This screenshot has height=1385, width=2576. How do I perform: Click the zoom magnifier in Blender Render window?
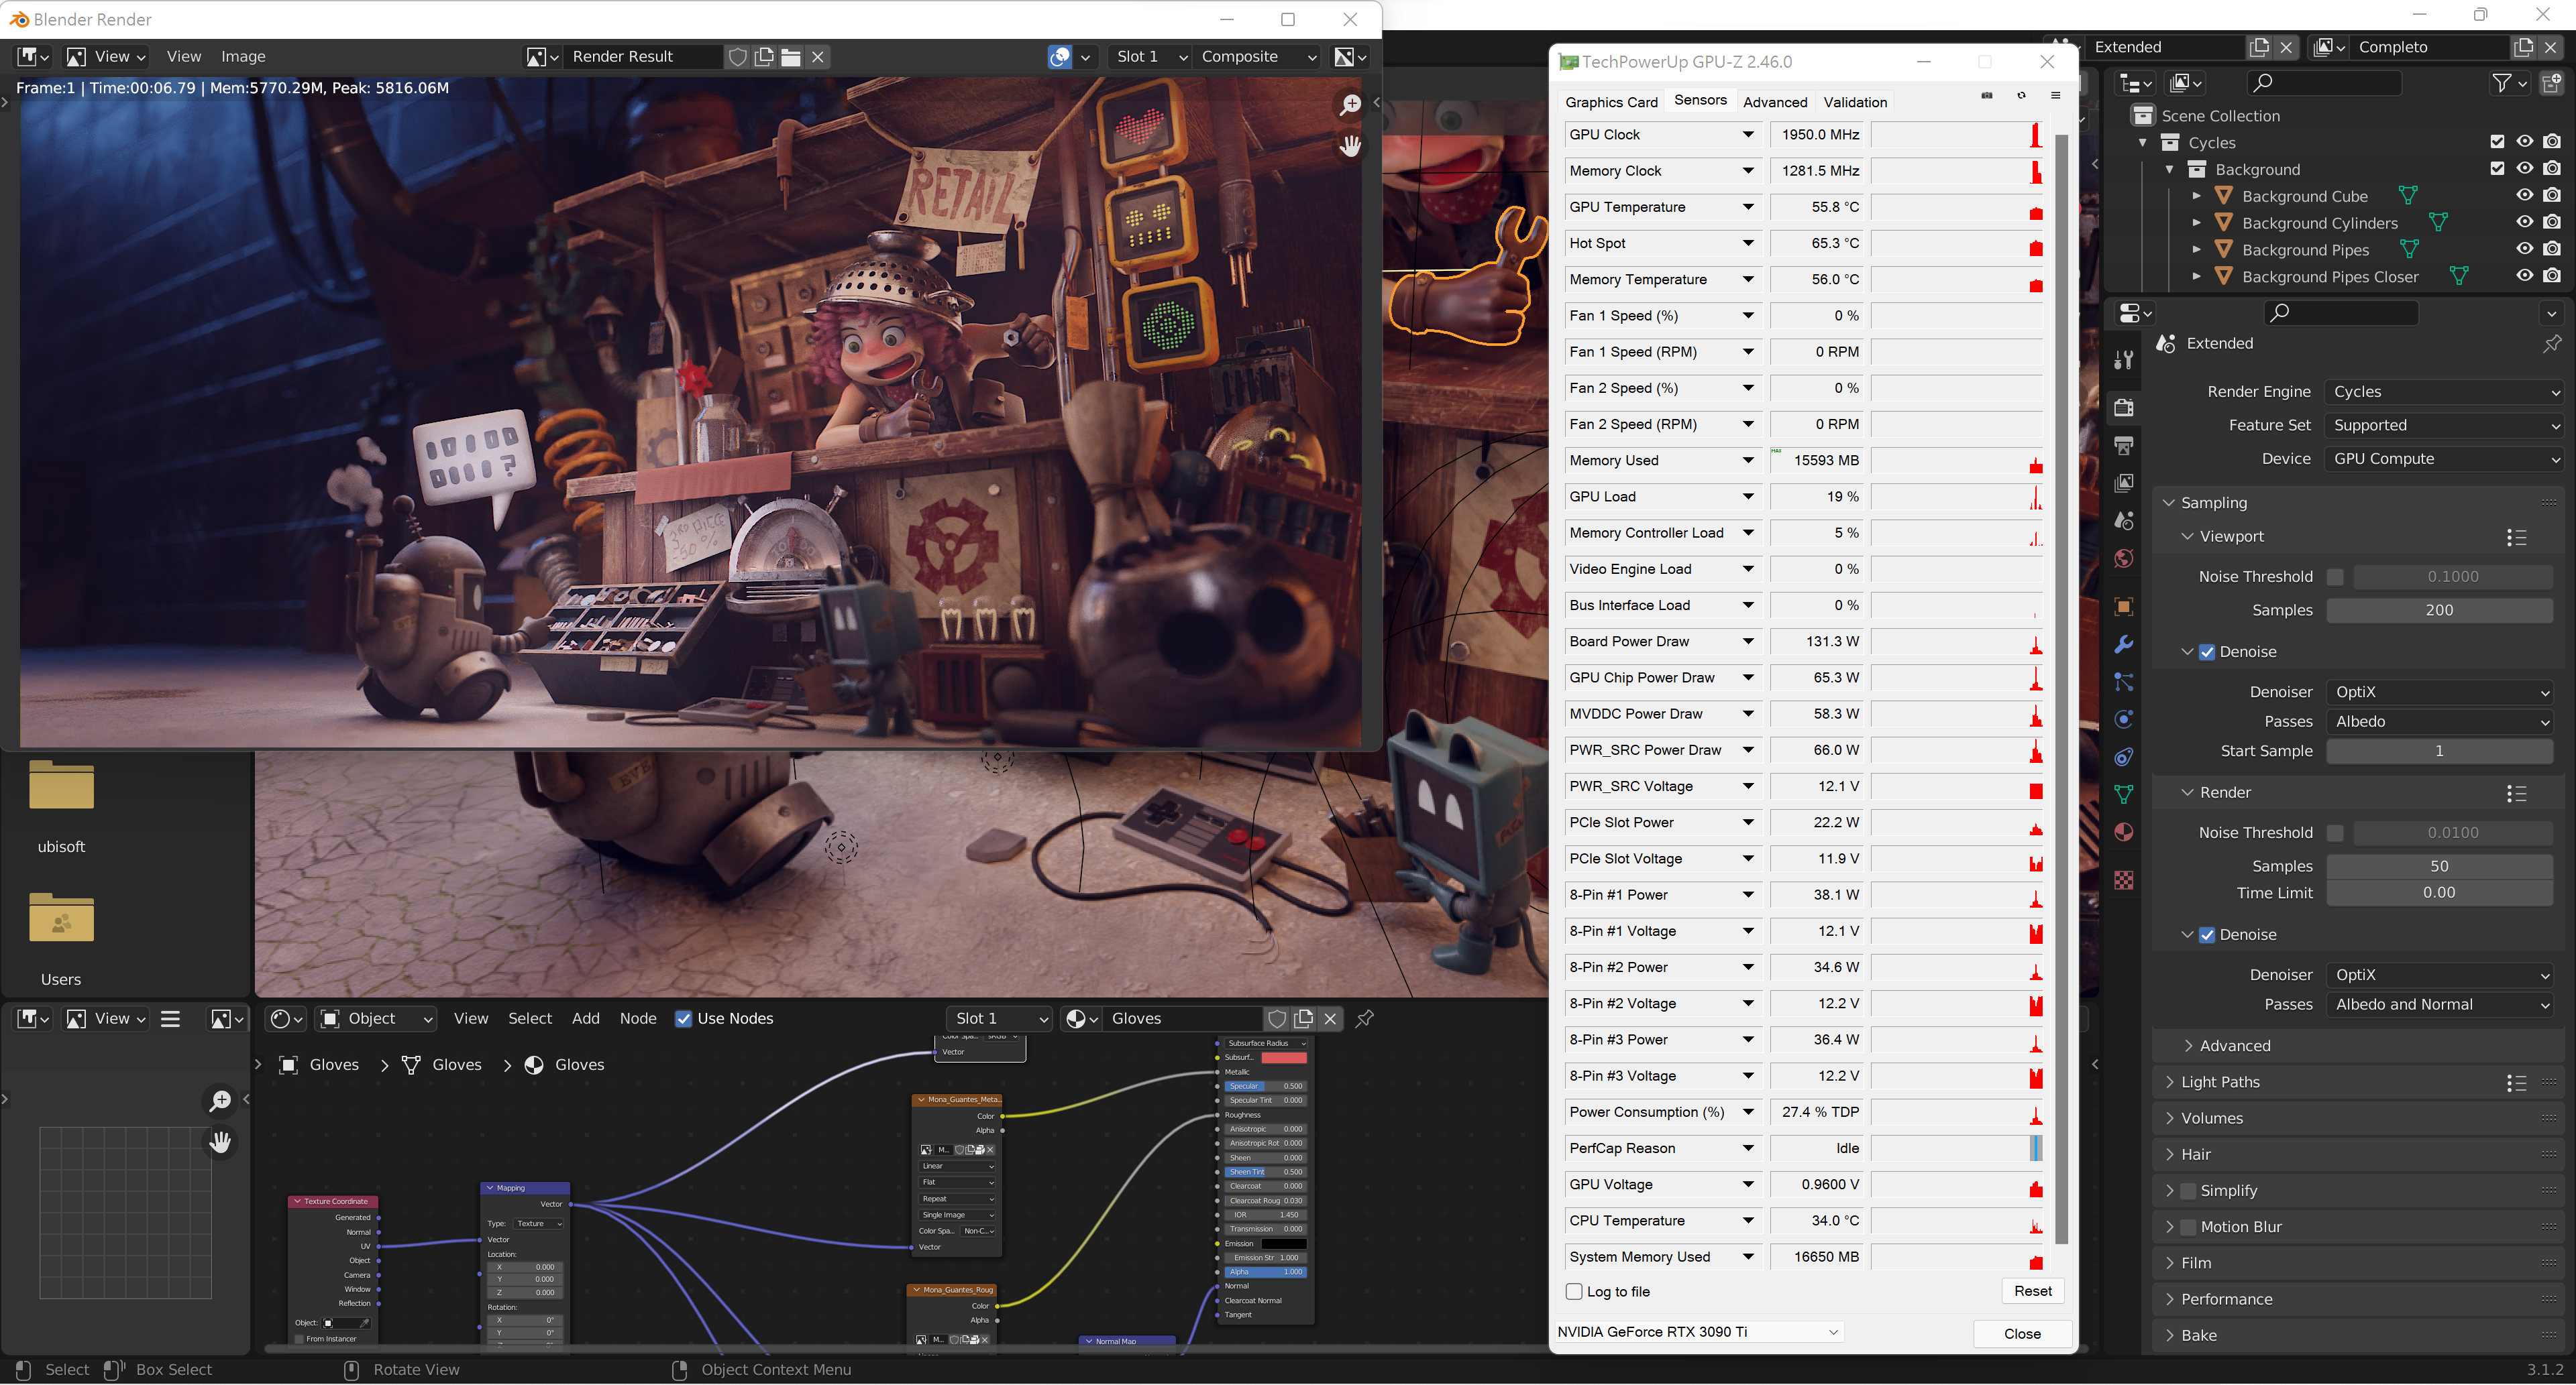coord(1350,104)
